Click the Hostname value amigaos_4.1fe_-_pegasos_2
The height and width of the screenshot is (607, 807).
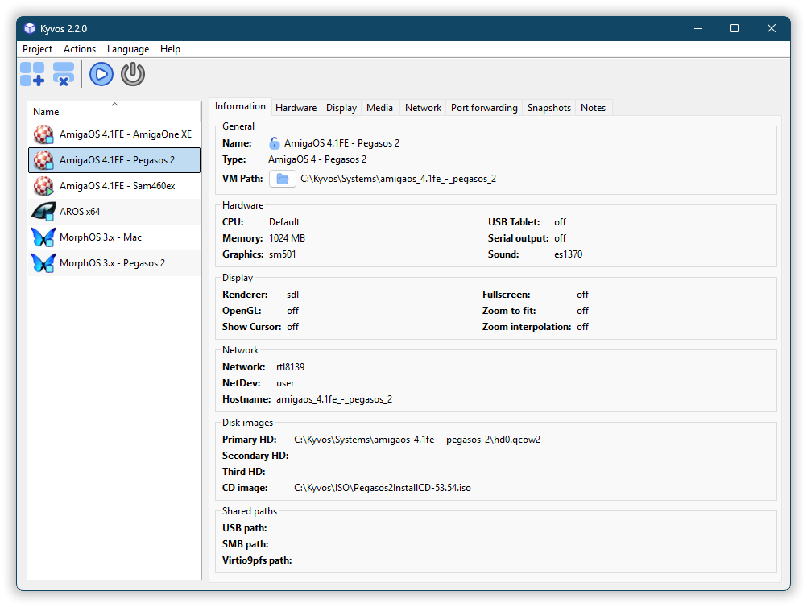(x=334, y=399)
